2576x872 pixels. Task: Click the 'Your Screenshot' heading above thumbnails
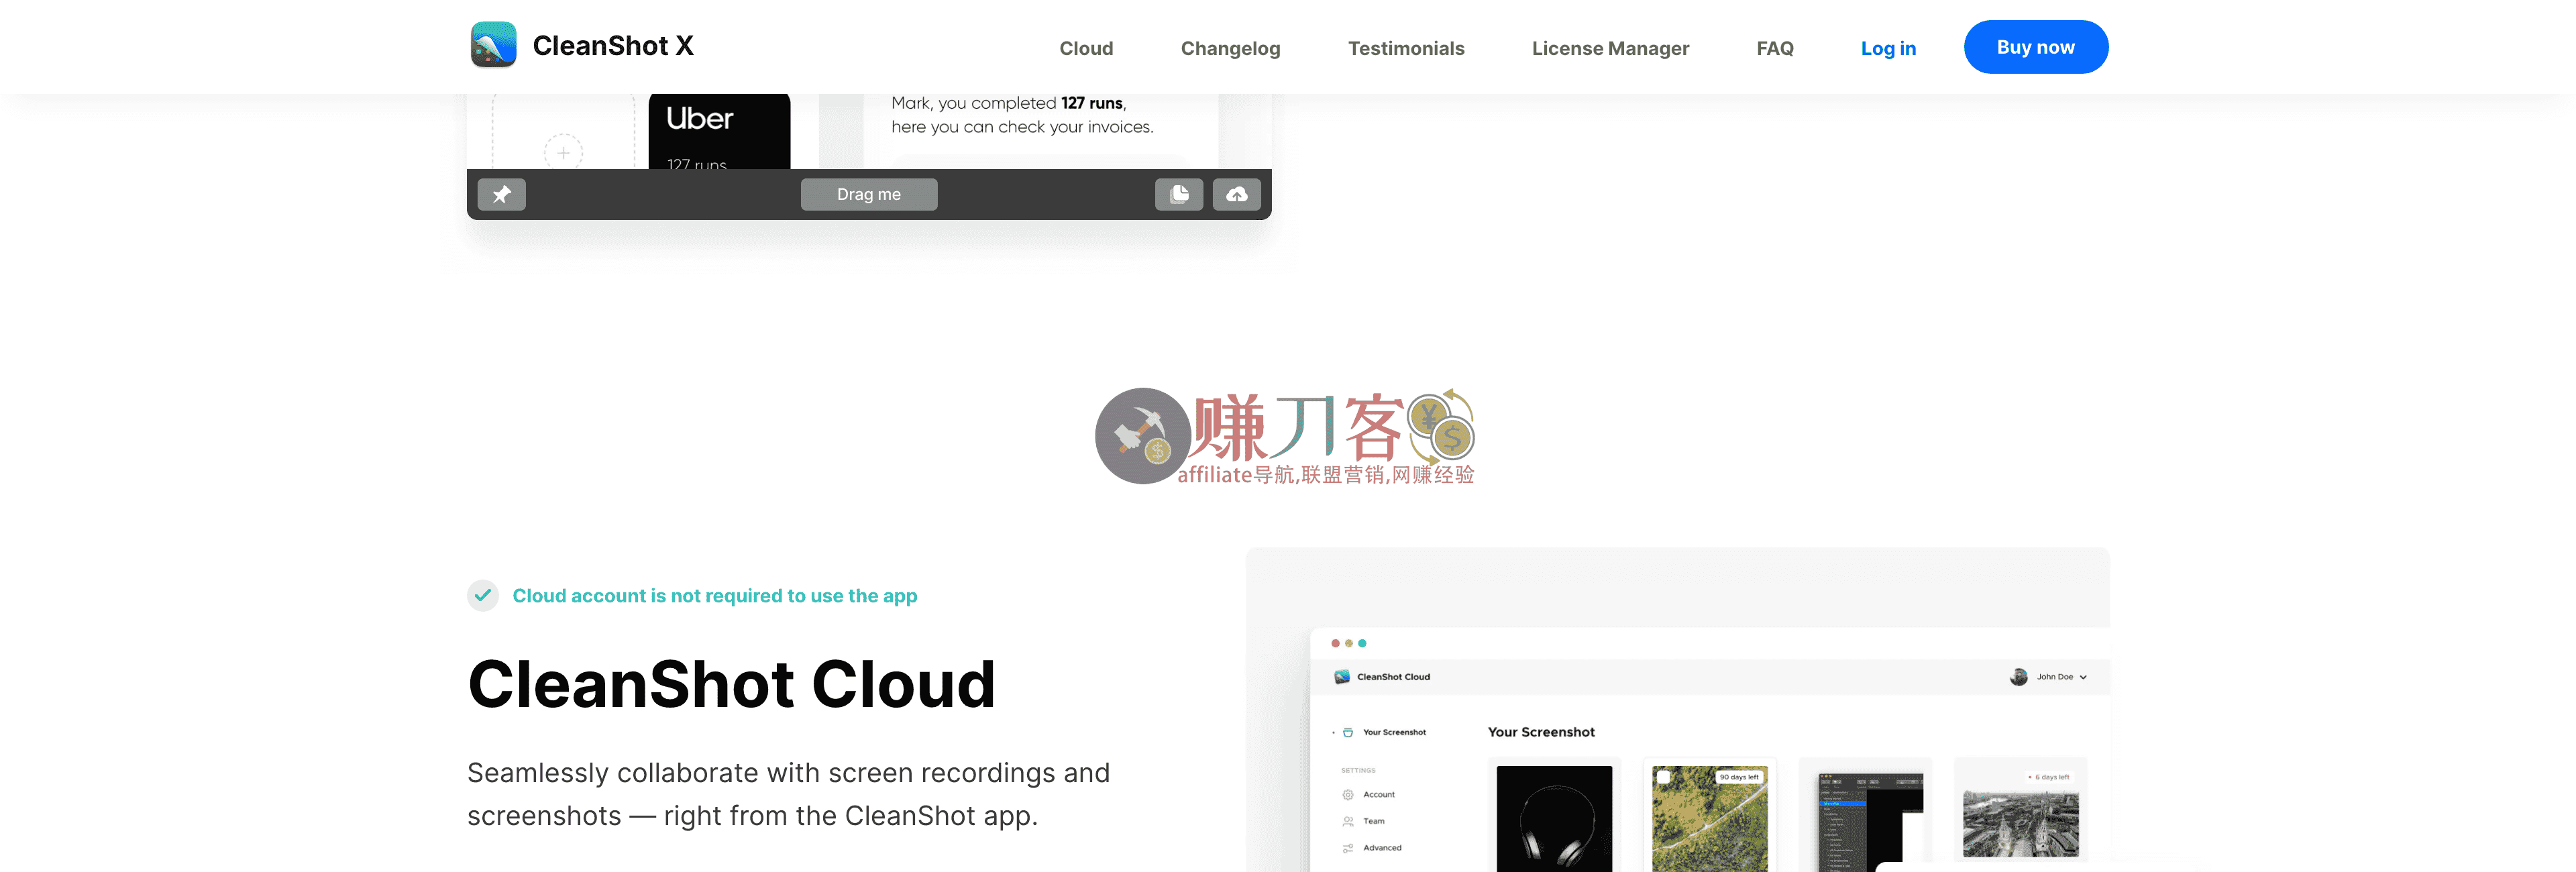click(1541, 732)
